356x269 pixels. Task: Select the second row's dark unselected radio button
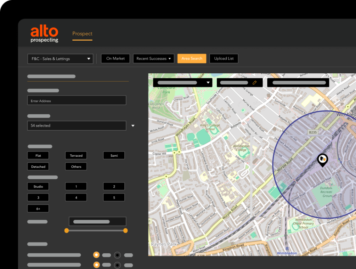click(118, 265)
